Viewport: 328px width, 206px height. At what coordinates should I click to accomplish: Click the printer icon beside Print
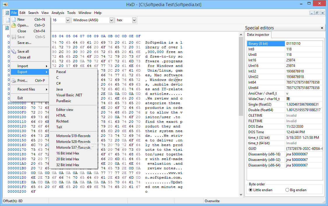click(14, 81)
